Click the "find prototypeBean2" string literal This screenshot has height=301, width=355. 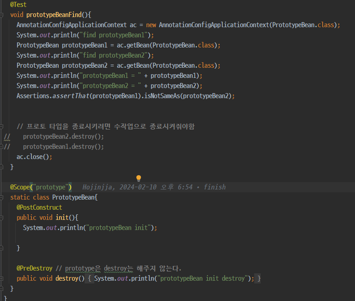(x=114, y=56)
